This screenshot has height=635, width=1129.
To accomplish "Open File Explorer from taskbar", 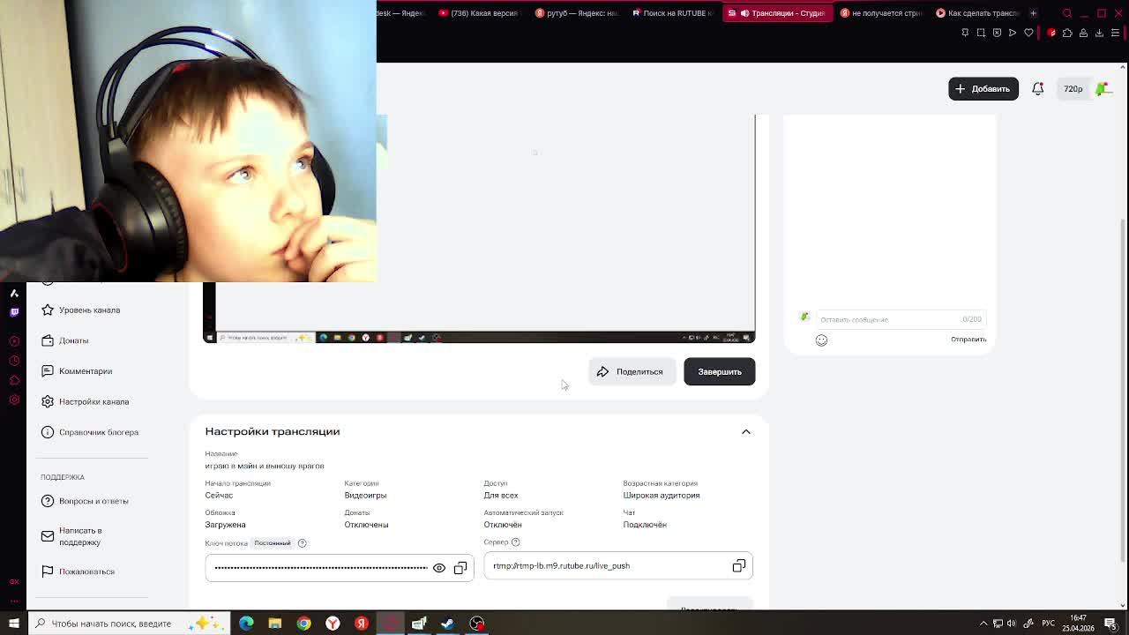I will pyautogui.click(x=275, y=624).
